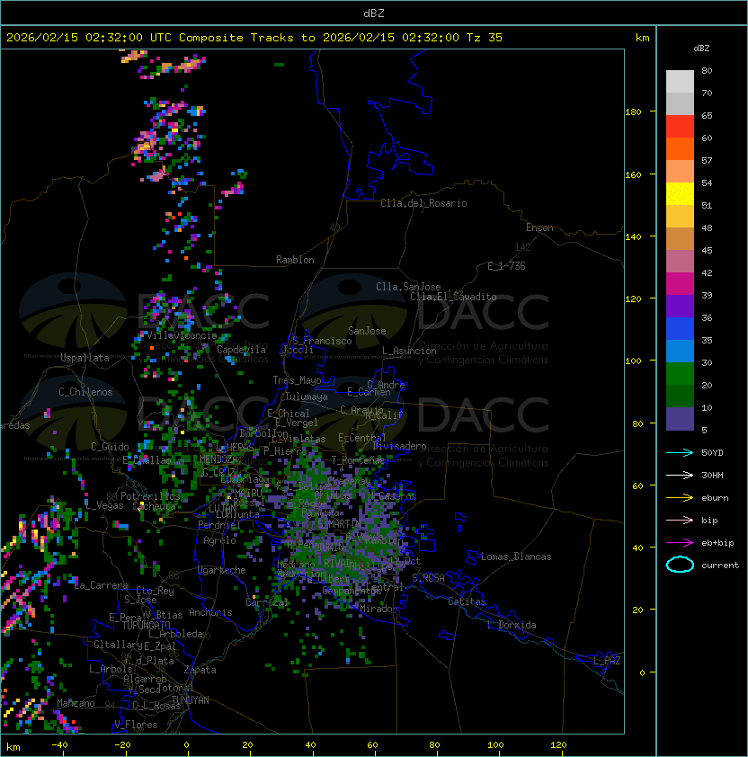This screenshot has height=757, width=748.
Task: Click the 180 km vertical axis tick
Action: [633, 112]
